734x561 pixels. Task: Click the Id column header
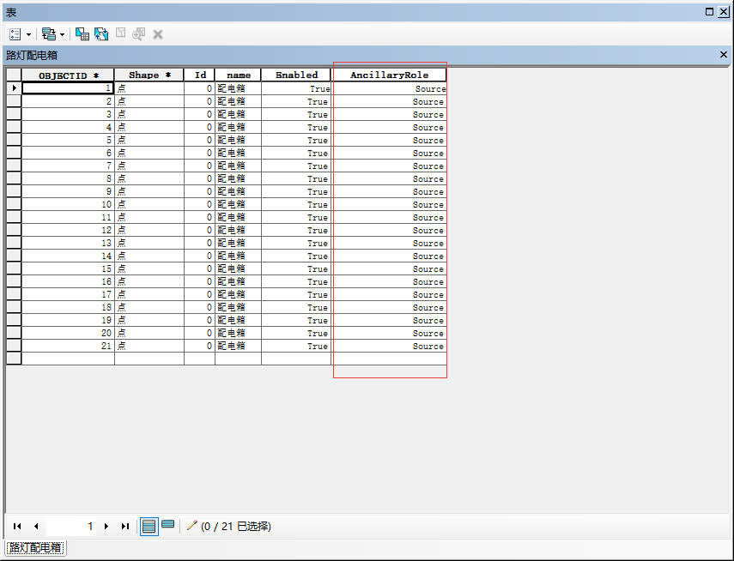pos(200,75)
